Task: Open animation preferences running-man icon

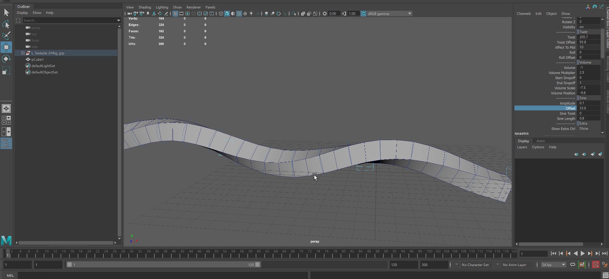Action: (x=605, y=265)
